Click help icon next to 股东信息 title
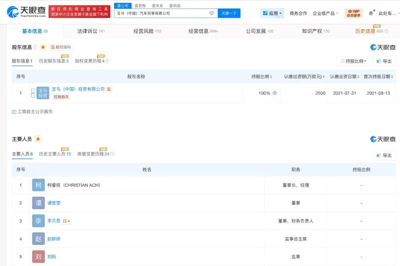The width and height of the screenshot is (400, 266). (35, 47)
